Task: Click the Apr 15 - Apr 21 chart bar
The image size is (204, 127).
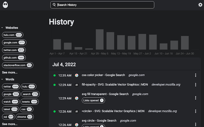Action: (x=78, y=48)
